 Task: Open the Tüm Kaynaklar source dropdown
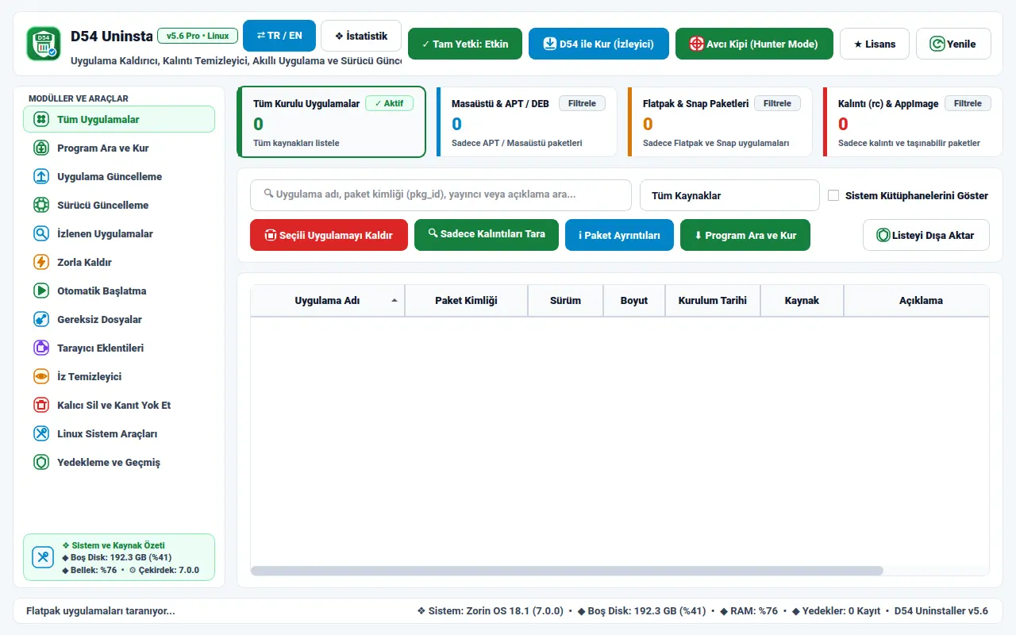click(729, 195)
